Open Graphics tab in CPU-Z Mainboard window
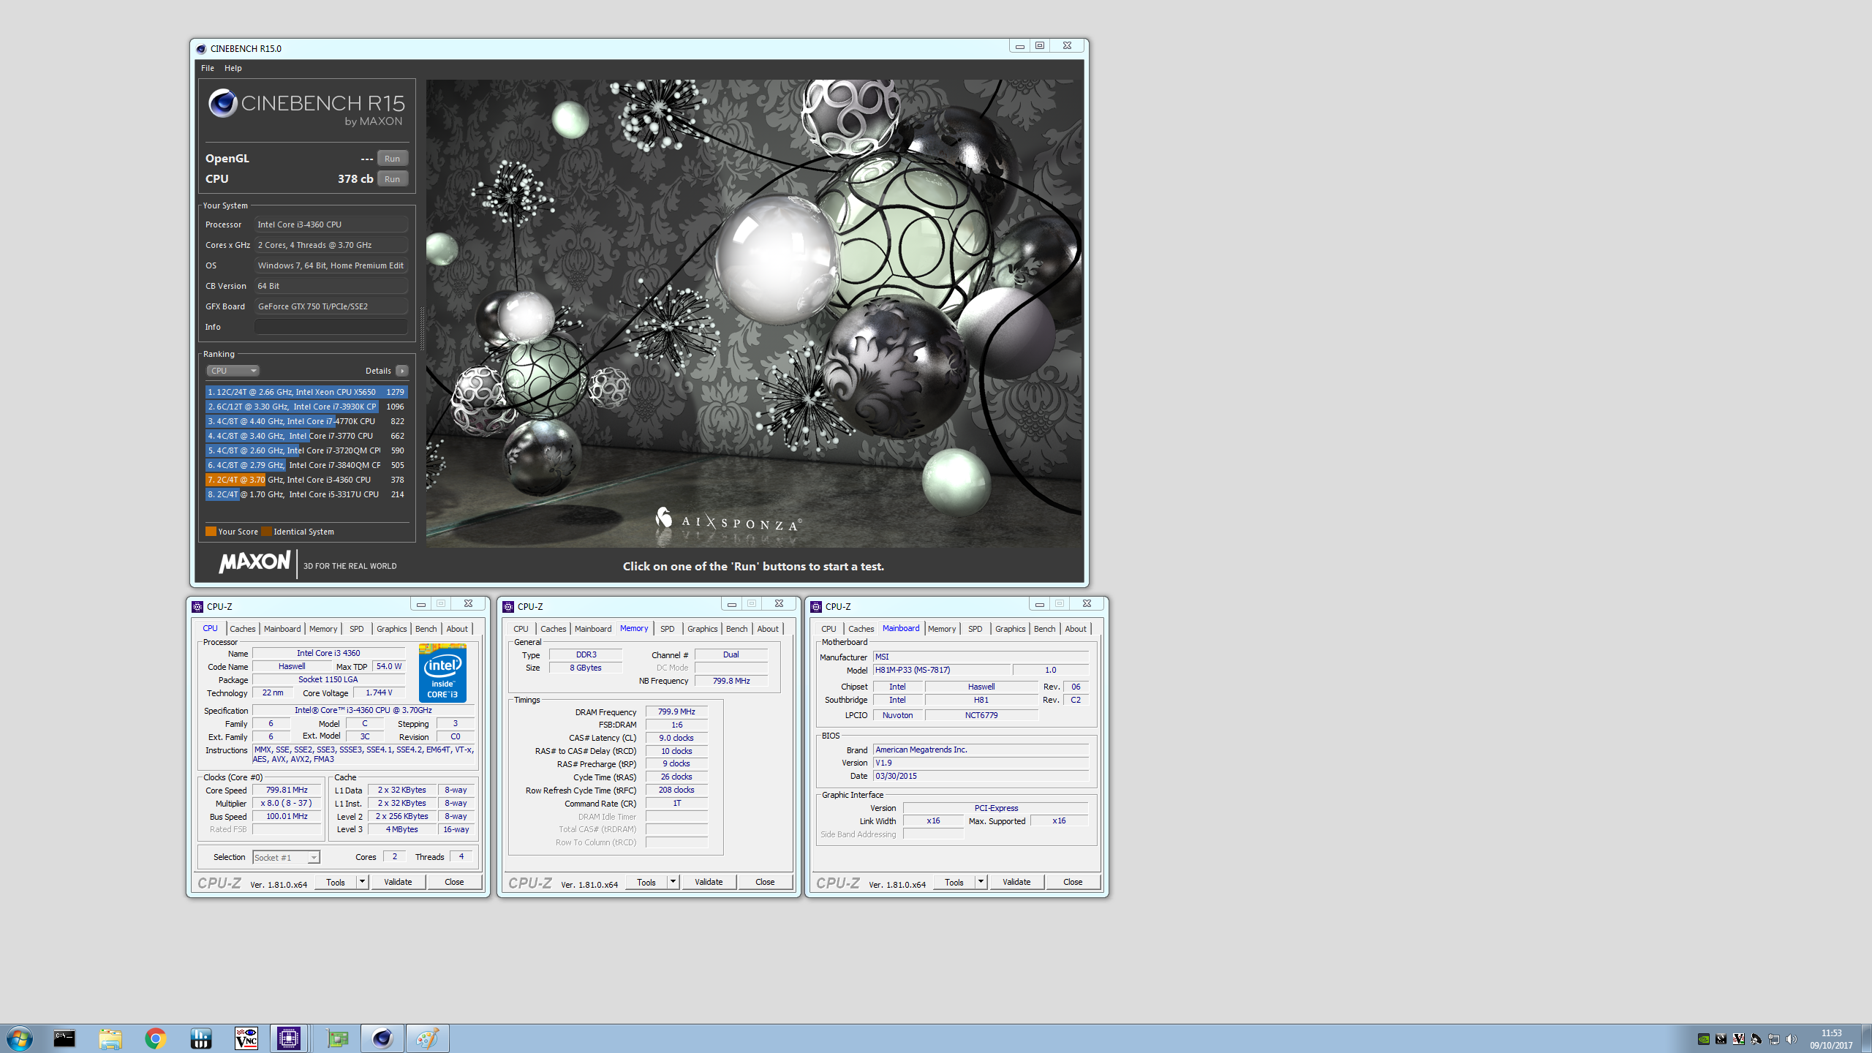 [x=1011, y=629]
